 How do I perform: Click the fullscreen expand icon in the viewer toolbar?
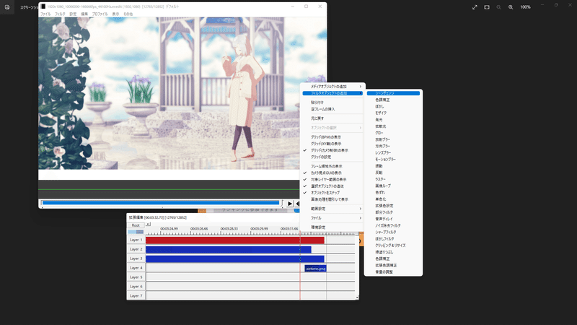[x=475, y=7]
